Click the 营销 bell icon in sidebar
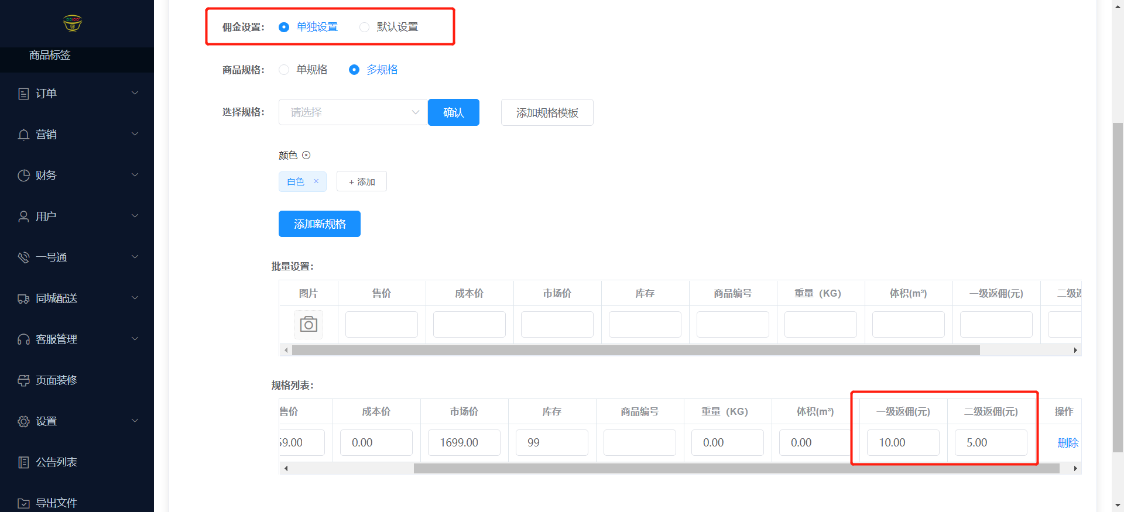This screenshot has width=1124, height=512. click(x=23, y=135)
